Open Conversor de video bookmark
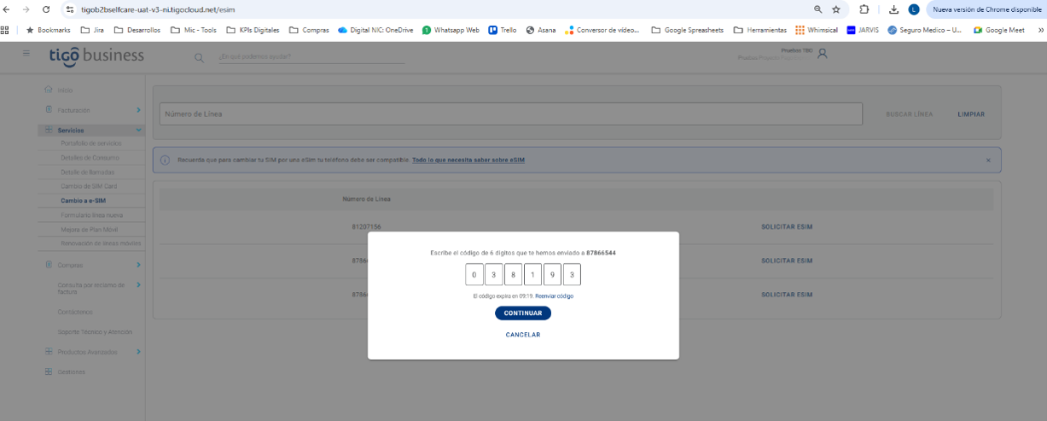The width and height of the screenshot is (1047, 421). coord(602,30)
